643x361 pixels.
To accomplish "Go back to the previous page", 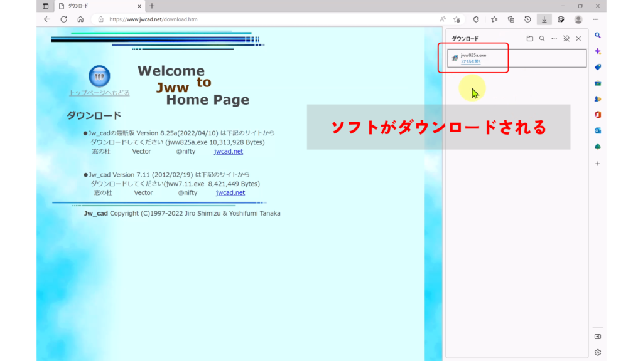I will tap(46, 19).
